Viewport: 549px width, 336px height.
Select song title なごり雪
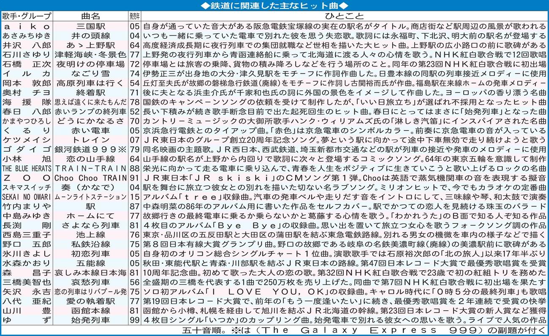click(90, 73)
